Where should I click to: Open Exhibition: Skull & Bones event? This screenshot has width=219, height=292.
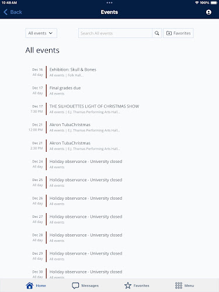(x=110, y=72)
